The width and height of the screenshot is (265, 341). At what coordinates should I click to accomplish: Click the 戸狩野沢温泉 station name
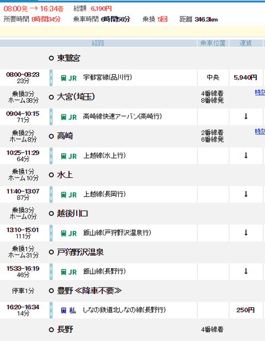tap(80, 252)
